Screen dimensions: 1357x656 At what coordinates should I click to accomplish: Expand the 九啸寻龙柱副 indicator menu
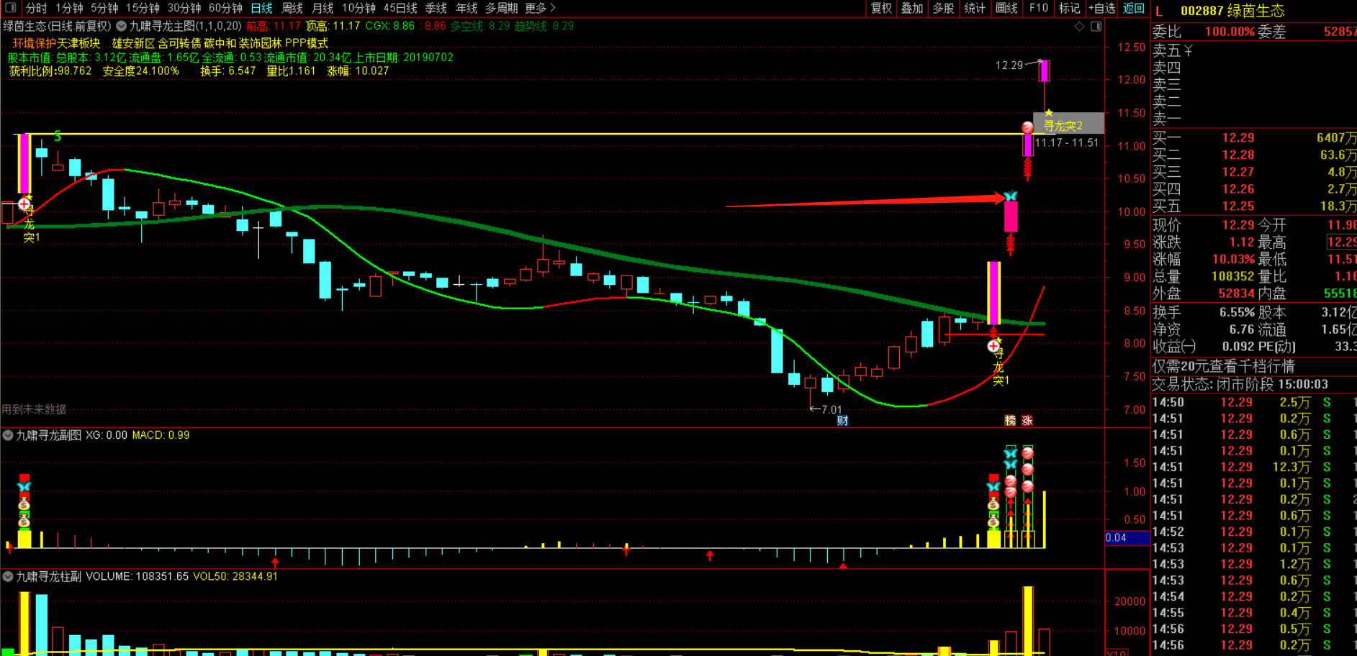point(8,576)
